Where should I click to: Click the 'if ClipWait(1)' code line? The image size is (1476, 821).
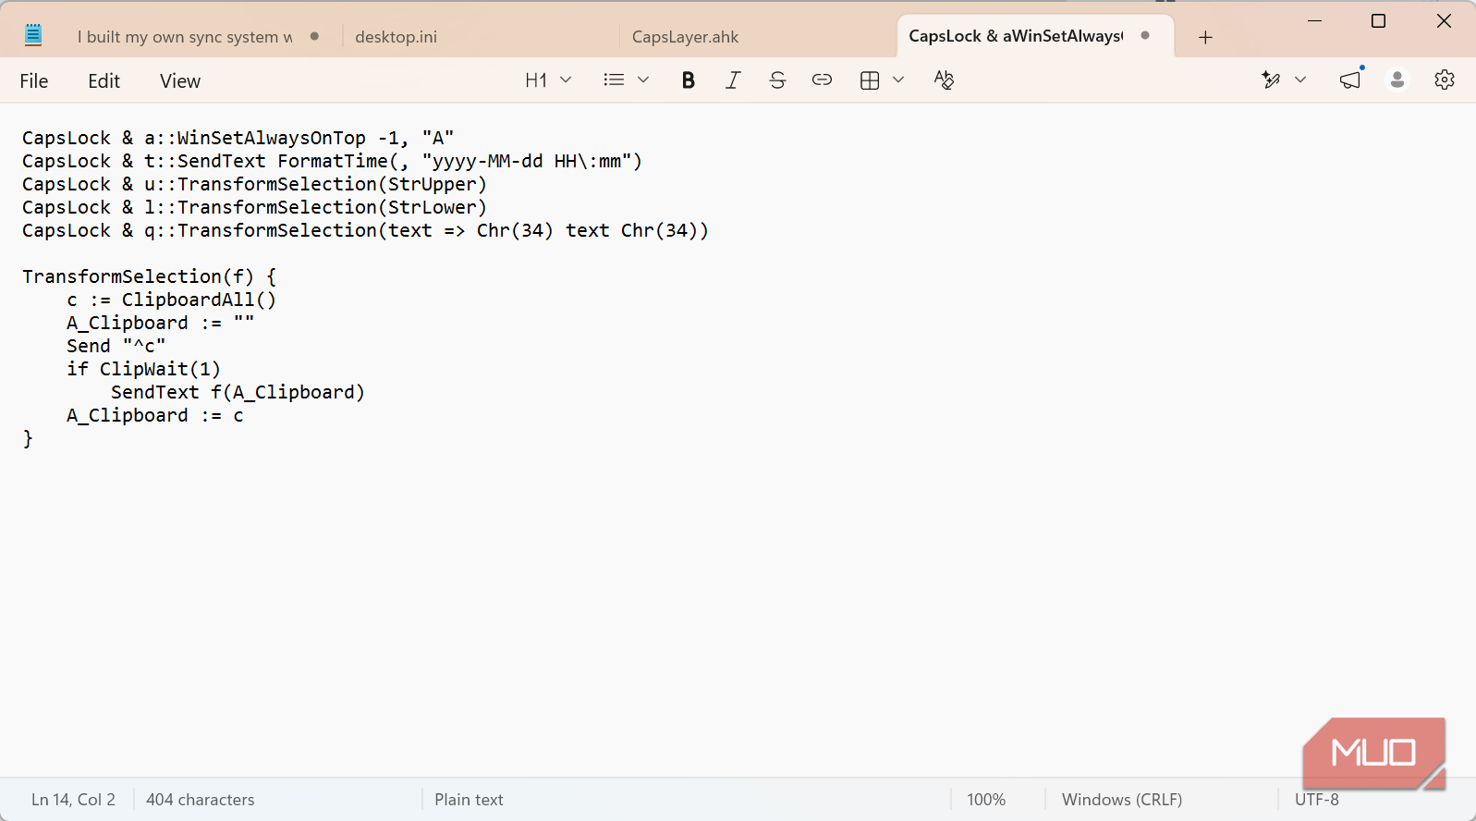143,369
